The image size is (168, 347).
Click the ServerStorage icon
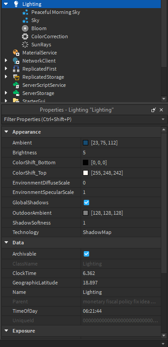tap(16, 93)
